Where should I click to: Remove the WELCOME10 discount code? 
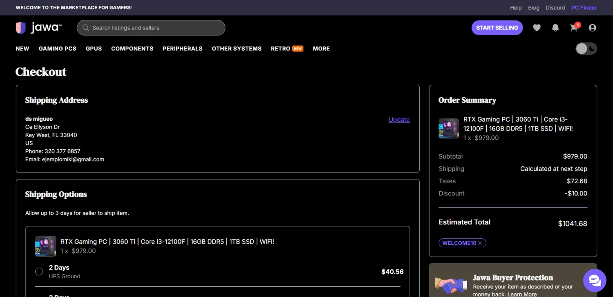(480, 243)
